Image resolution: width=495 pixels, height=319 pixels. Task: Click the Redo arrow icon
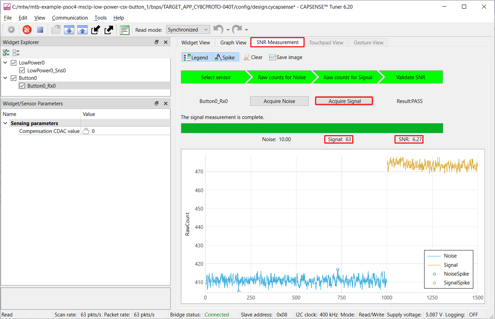point(237,29)
